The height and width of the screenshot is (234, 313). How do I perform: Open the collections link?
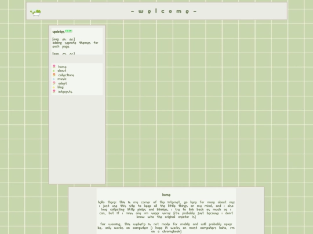coord(66,75)
